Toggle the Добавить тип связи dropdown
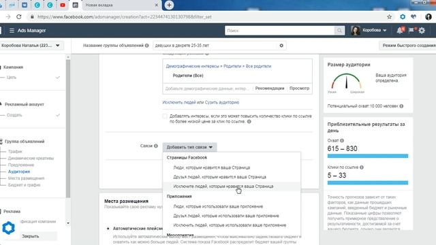 [189, 147]
